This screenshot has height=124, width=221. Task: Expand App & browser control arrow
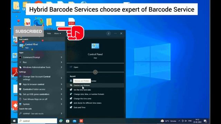(61, 84)
